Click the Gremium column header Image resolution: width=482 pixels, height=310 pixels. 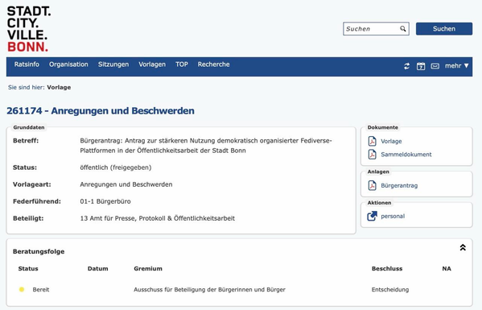pos(148,268)
